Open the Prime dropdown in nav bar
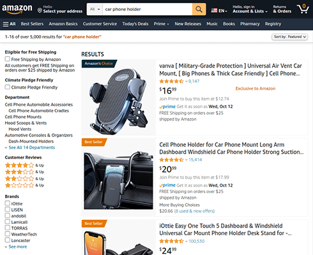 click(162, 24)
